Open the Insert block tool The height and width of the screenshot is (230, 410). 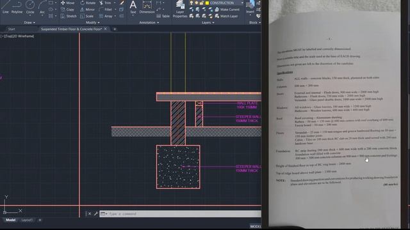point(250,7)
